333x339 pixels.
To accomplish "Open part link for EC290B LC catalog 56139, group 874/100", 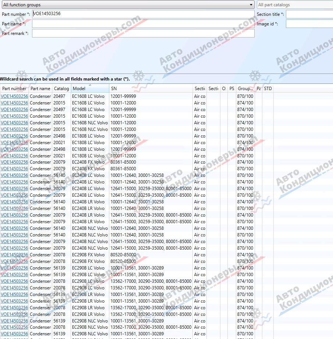I will click(14, 268).
